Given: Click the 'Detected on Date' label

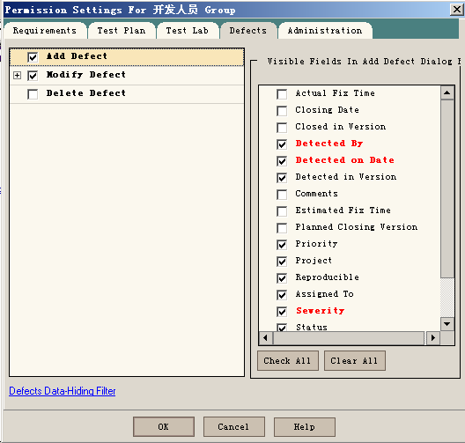Looking at the screenshot, I should [345, 160].
